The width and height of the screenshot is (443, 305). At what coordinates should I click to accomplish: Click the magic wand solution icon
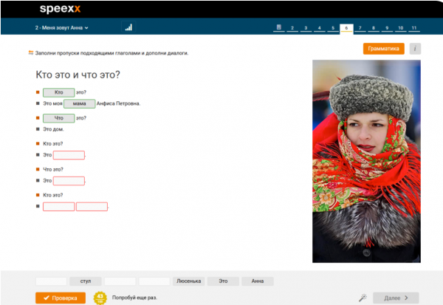tap(363, 298)
